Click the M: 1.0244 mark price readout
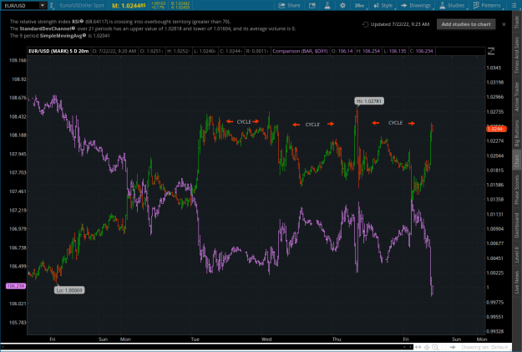The height and width of the screenshot is (352, 522). (x=129, y=5)
